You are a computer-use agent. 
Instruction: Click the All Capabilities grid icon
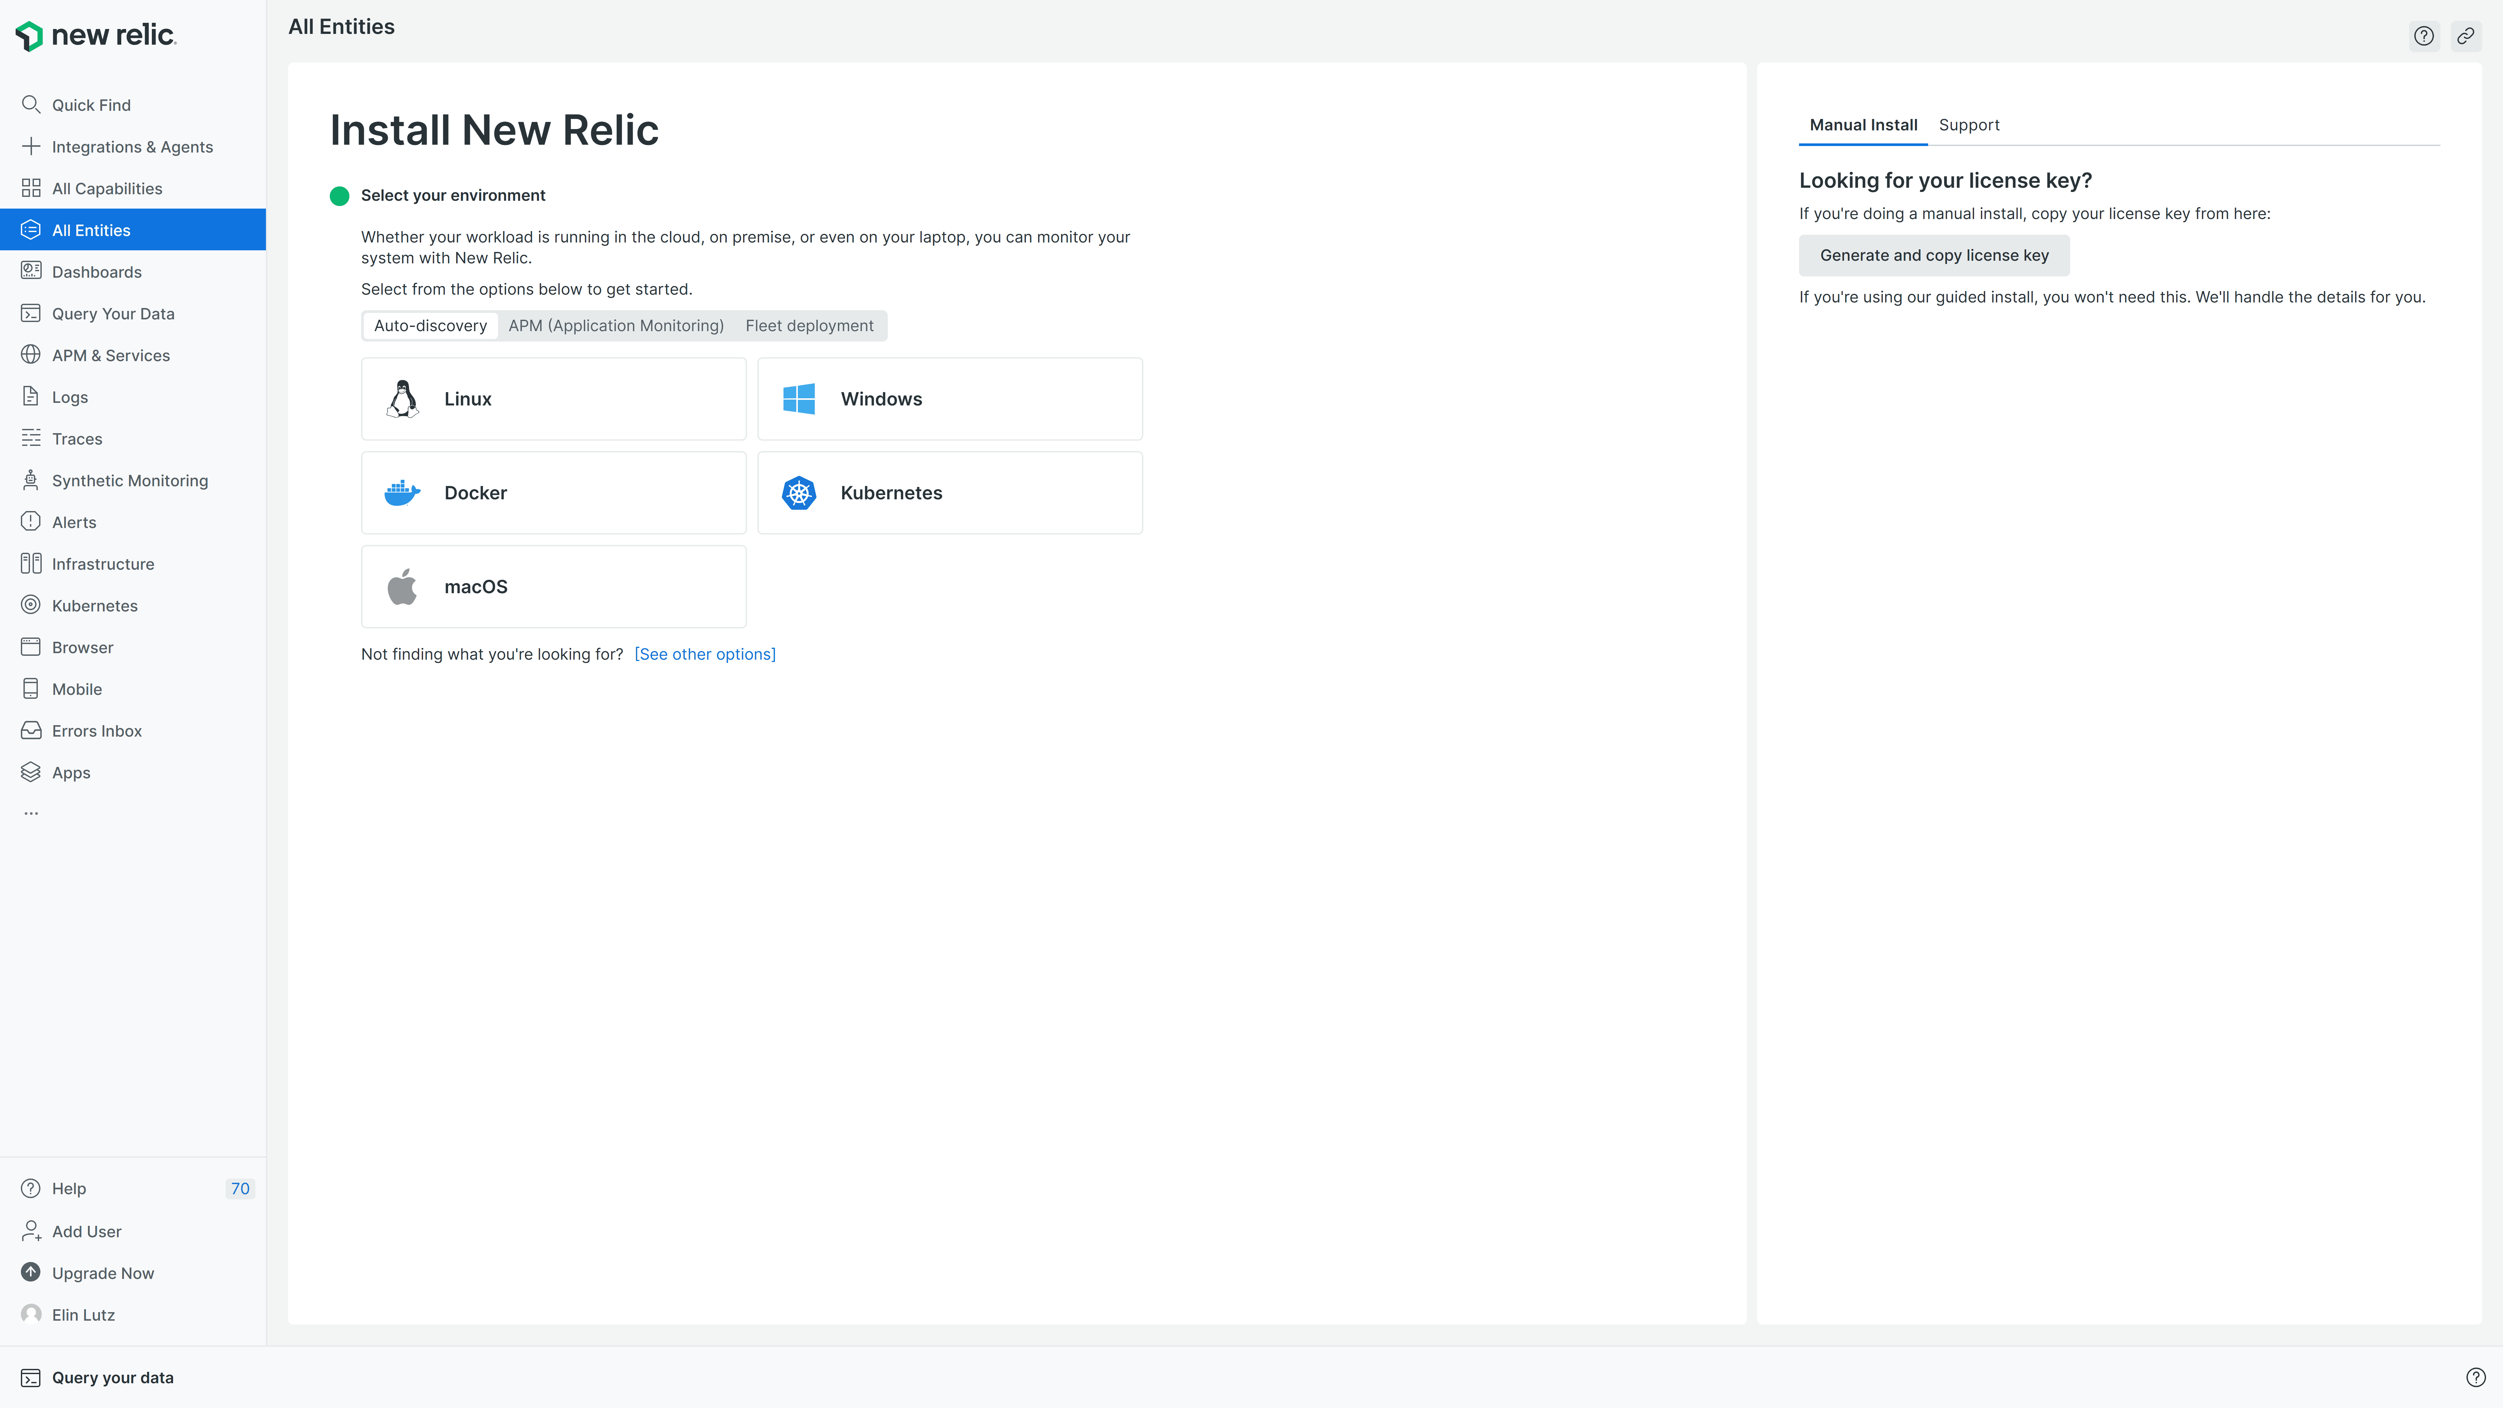31,188
